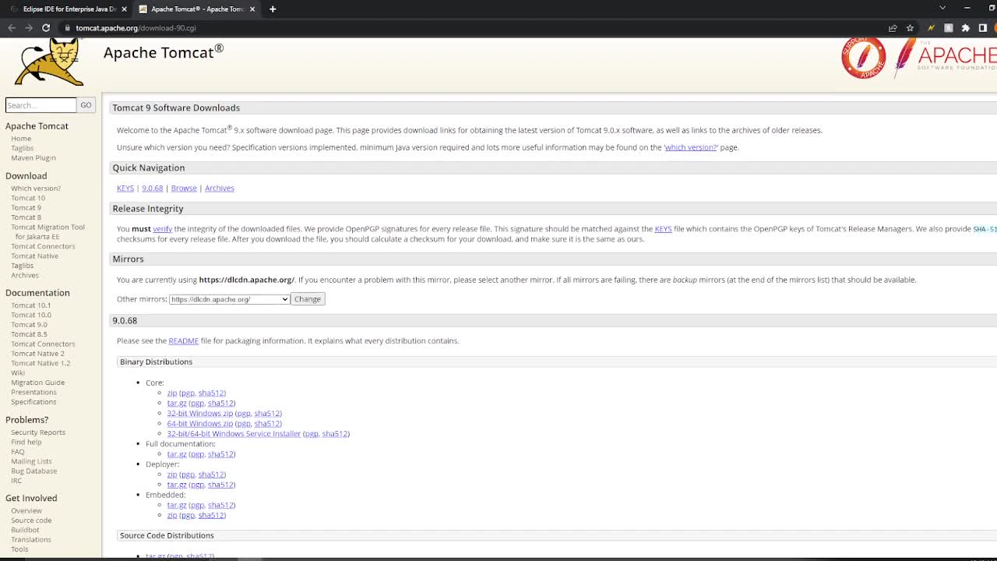Download the Embedded tar.gz file
This screenshot has height=561, width=997.
coord(177,505)
